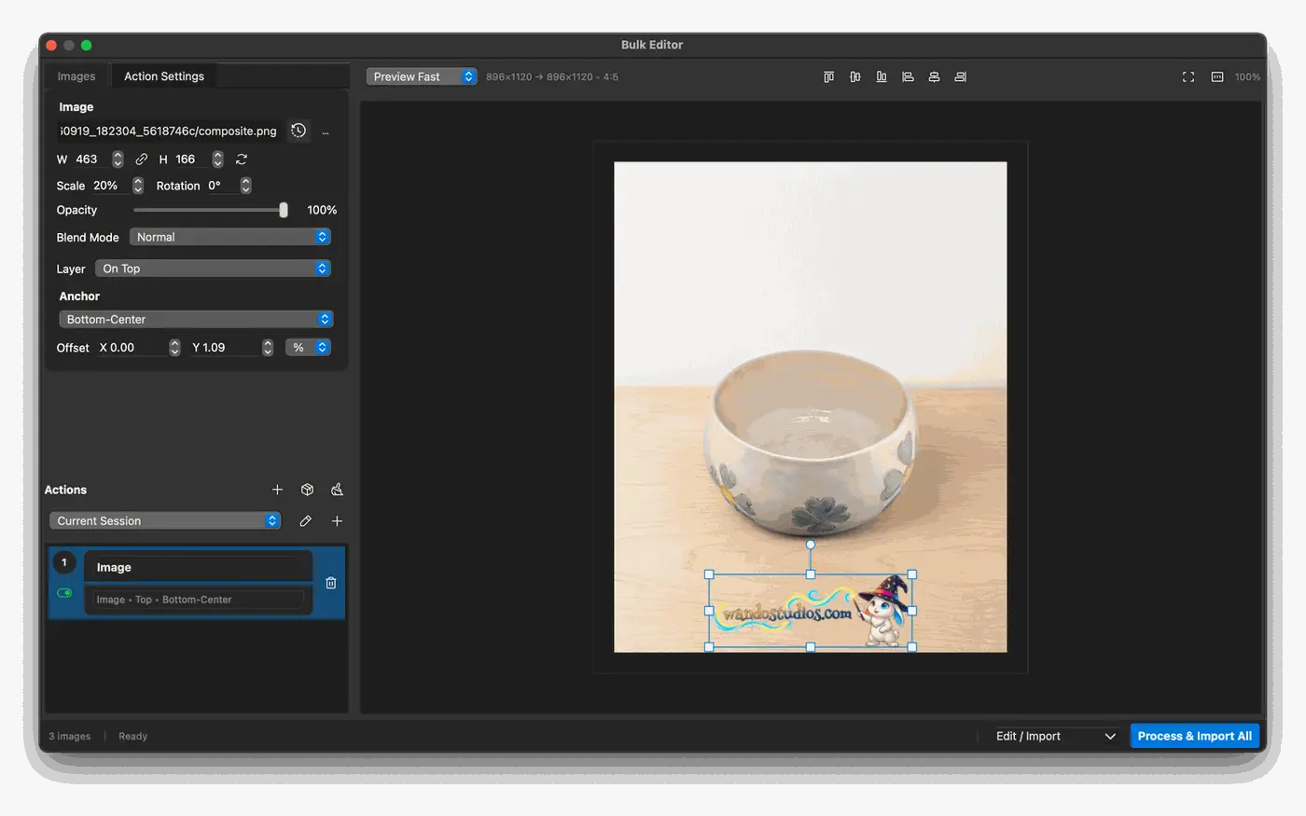Toggle the width-height aspect link icon
The height and width of the screenshot is (816, 1306).
tap(142, 159)
